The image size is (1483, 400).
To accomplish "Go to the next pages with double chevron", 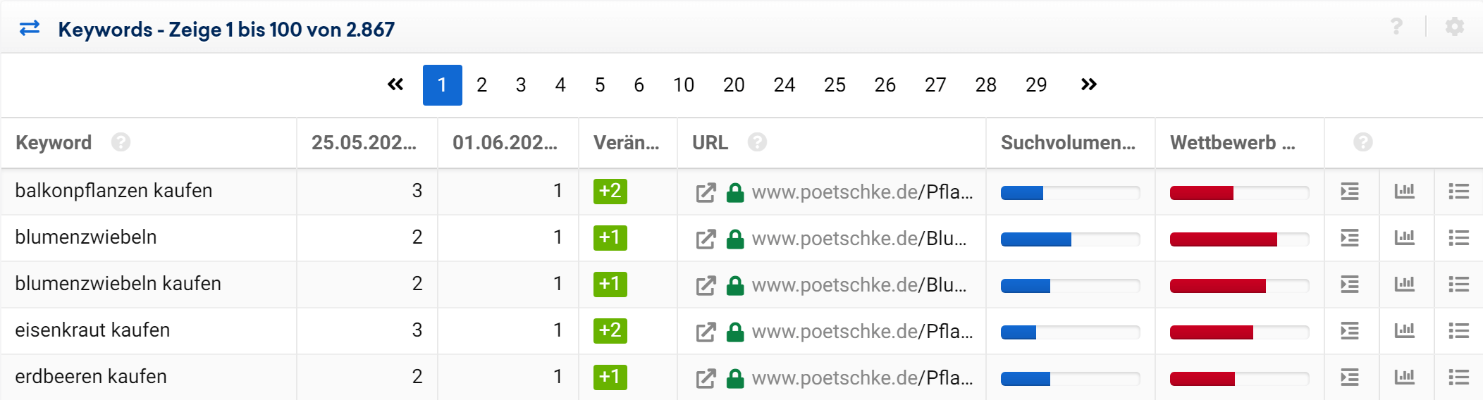I will coord(1088,85).
